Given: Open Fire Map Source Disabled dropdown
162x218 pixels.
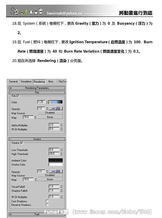Looking at the screenshot, I should (50, 113).
